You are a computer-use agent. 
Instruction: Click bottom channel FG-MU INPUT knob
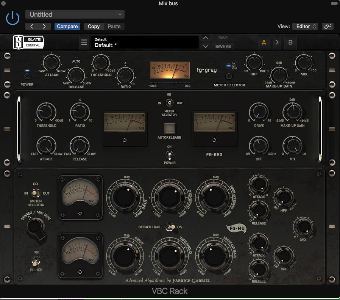tap(125, 256)
